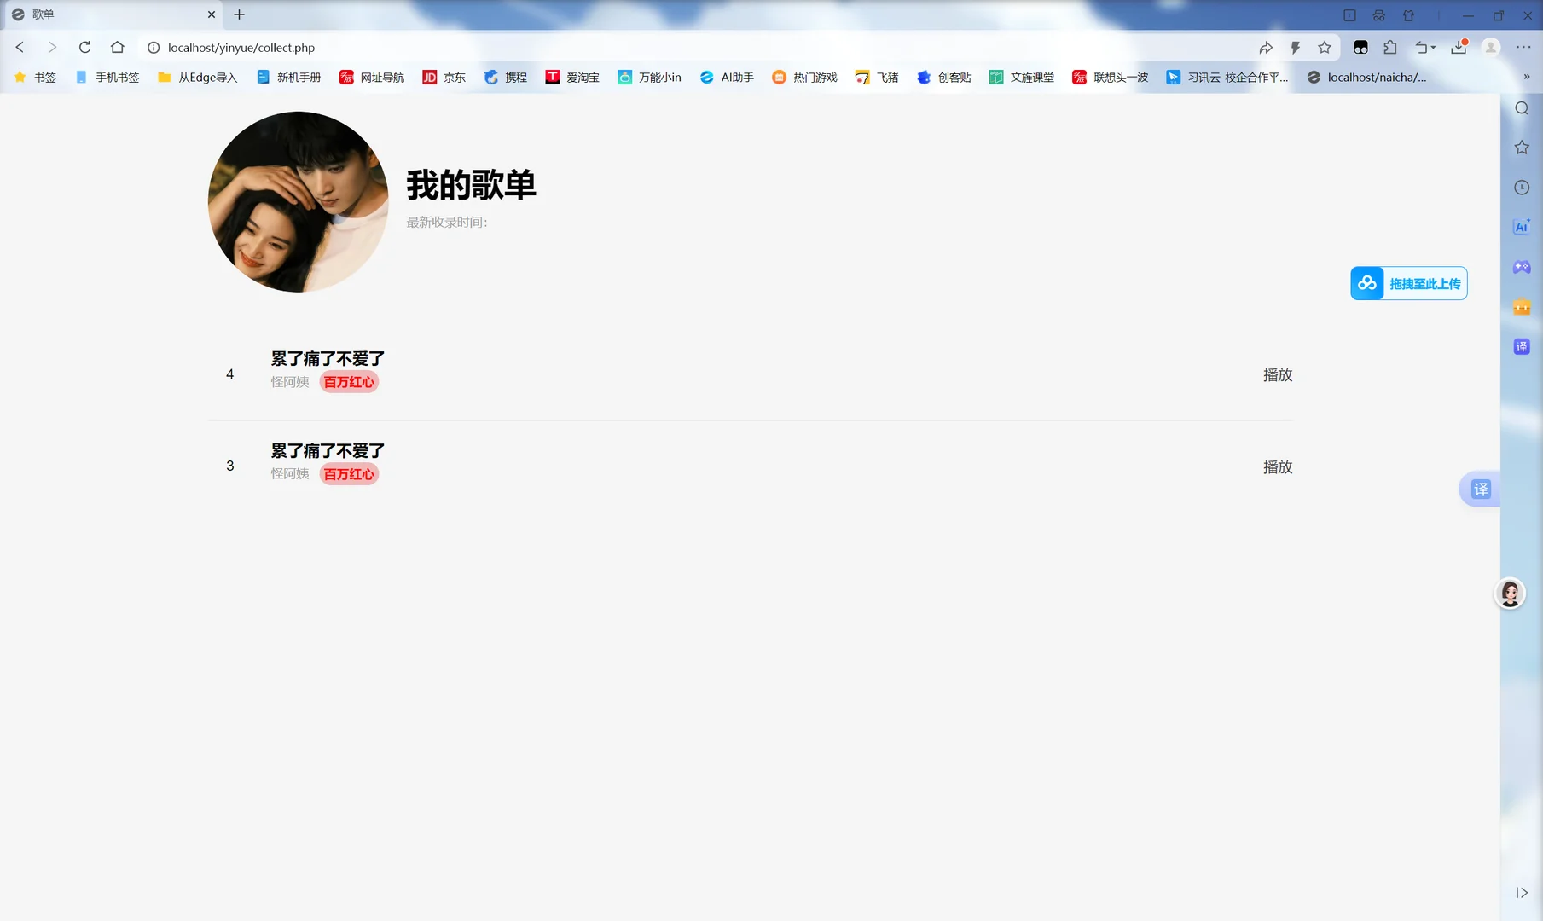This screenshot has width=1543, height=921.
Task: Open the sidebar search panel
Action: tap(1522, 108)
